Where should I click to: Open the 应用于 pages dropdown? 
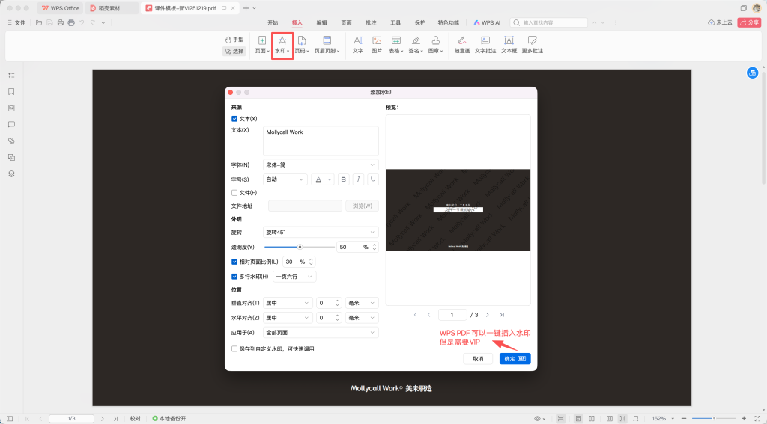(x=321, y=332)
